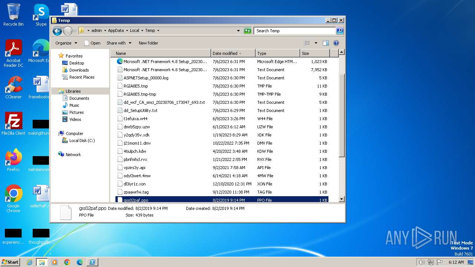Select the AppData breadcrumb segment

pos(116,31)
